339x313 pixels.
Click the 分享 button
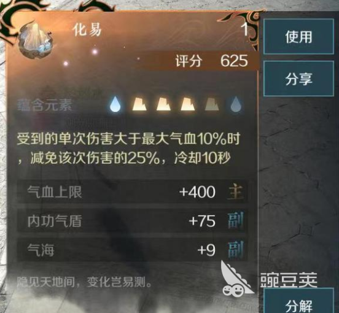coord(298,79)
